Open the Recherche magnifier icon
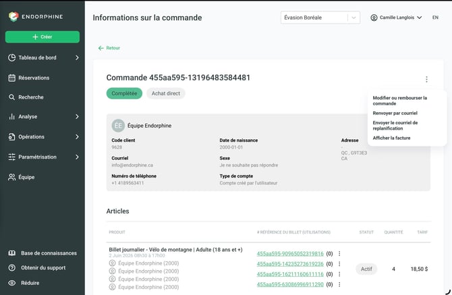 [11, 97]
